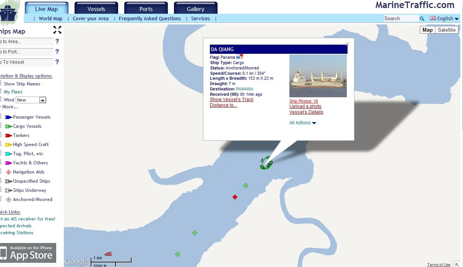The image size is (463, 267).
Task: Close the DA QIANG info popup
Action: pos(347,44)
